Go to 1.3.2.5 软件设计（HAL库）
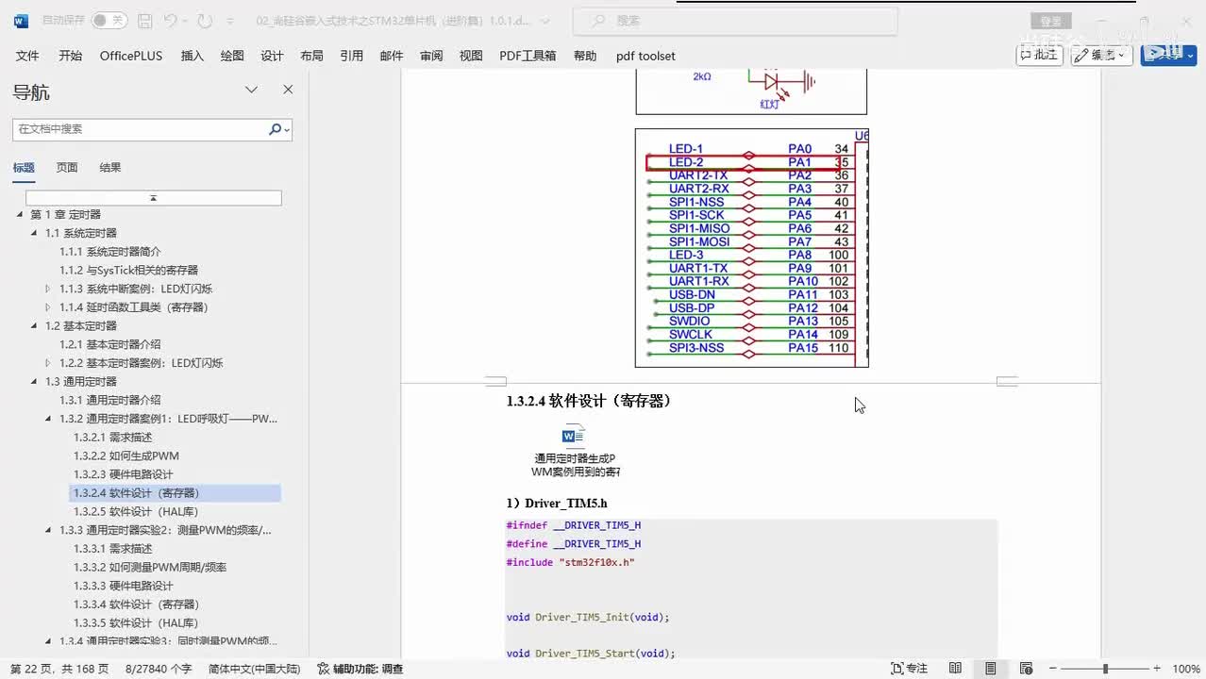 click(x=136, y=511)
